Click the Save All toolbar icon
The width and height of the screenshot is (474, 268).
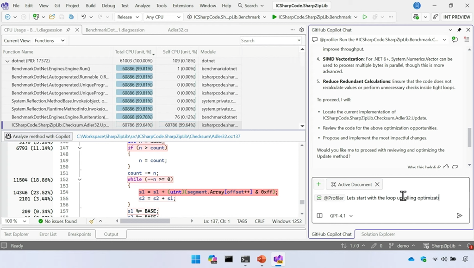(x=71, y=17)
